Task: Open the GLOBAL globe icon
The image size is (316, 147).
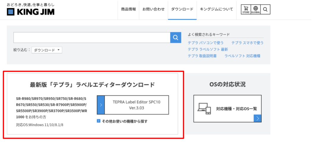Action: [x=255, y=9]
